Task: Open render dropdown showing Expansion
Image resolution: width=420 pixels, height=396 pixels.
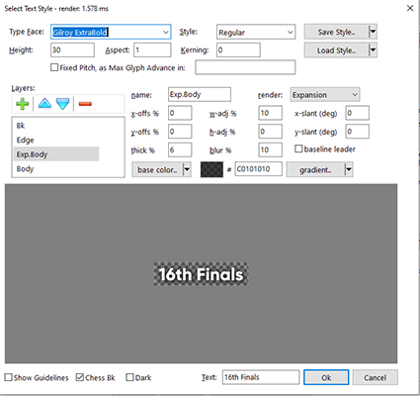Action: pyautogui.click(x=325, y=95)
